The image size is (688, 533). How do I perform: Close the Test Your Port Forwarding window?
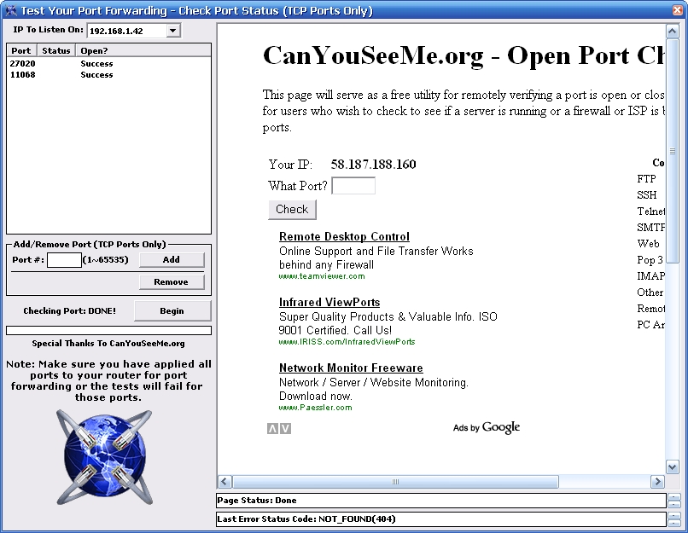(678, 10)
